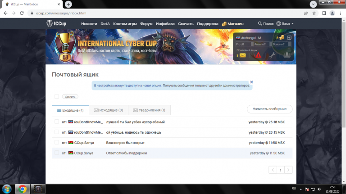Viewport: 346px width, 194px height.
Task: Open the message 'Ответ службы поддержки'
Action: click(127, 153)
